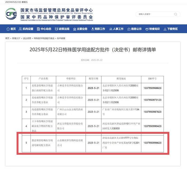Click applicant 西安力邦临床营养股份有限公司
This screenshot has width=187, height=170.
[70, 126]
